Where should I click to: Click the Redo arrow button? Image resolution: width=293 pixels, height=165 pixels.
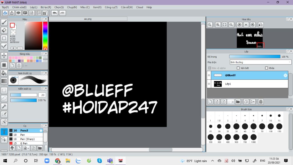pos(62,13)
